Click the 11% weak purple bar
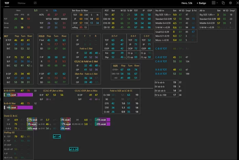239x160 pixels. (x=18, y=95)
